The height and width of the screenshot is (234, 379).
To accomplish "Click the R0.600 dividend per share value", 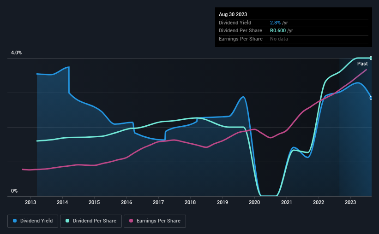I will [x=278, y=31].
